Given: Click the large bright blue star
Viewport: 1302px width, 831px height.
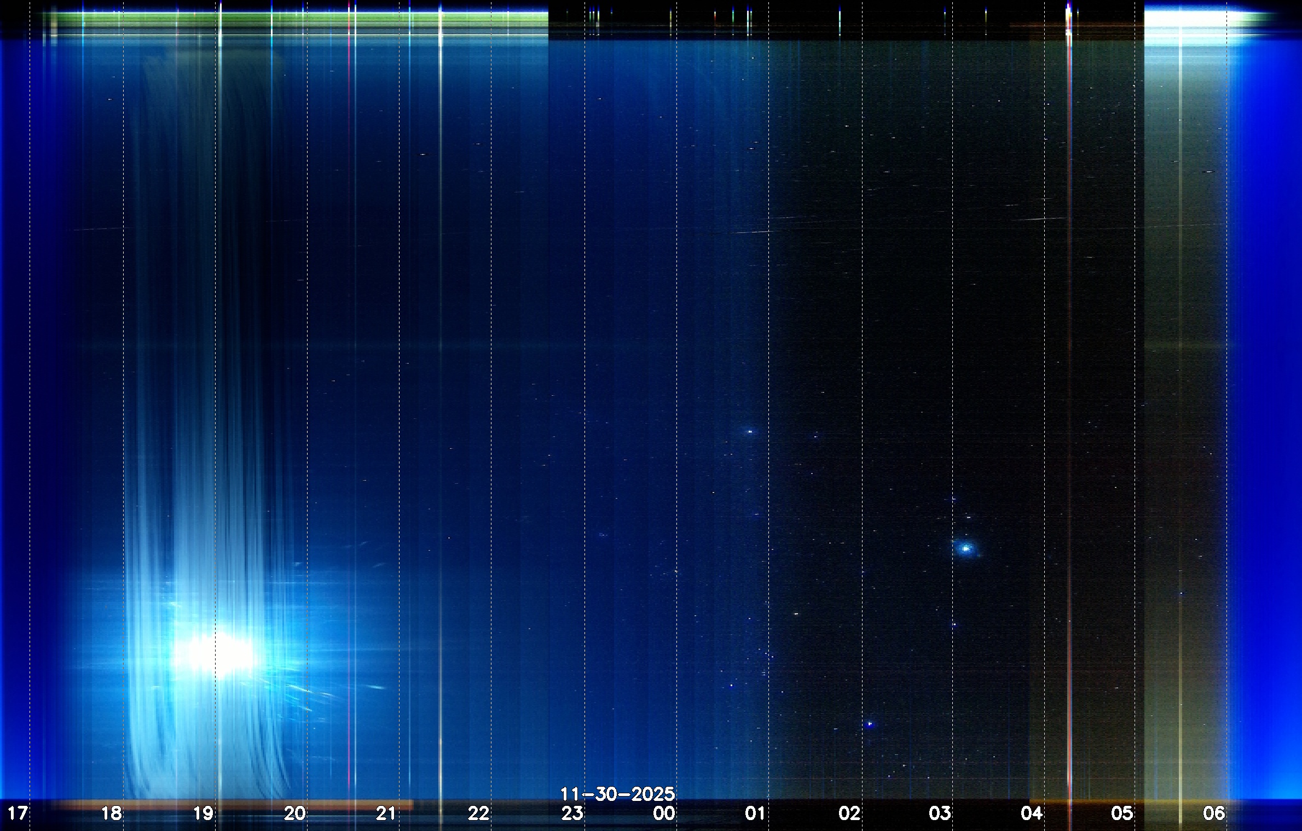Looking at the screenshot, I should pos(966,548).
